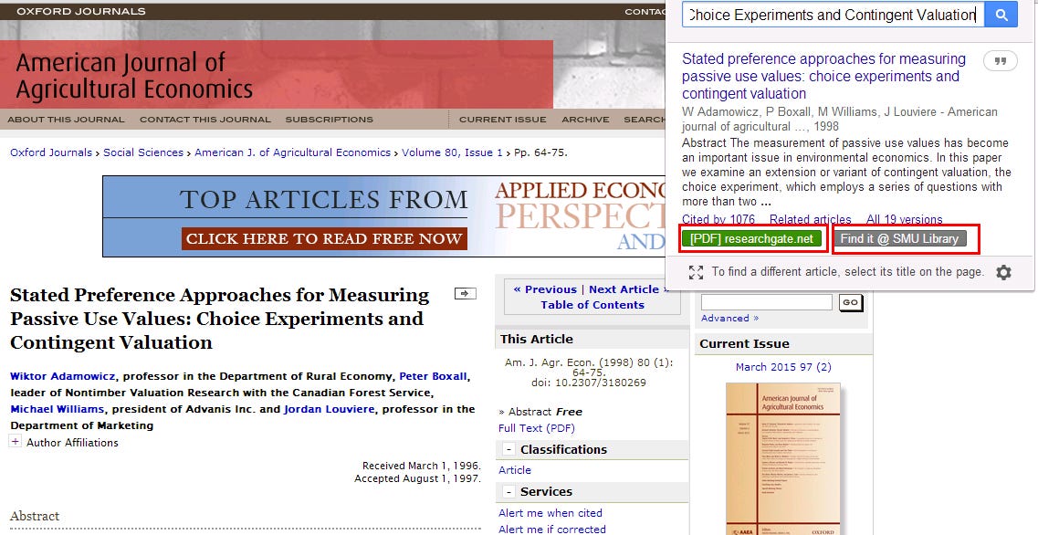This screenshot has height=535, width=1038.
Task: Click the Social Sciences breadcrumb link
Action: 143,152
